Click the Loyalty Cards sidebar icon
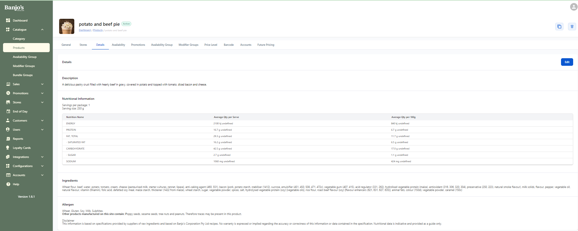Screen dimensions: 578x231 pos(8,148)
